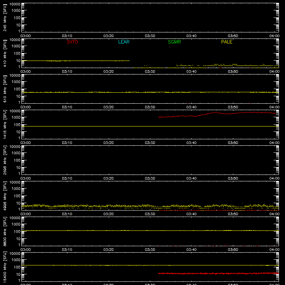285x285 pixels.
Task: Click 03:50 time label under 8800 MHz panel
Action: (233, 250)
